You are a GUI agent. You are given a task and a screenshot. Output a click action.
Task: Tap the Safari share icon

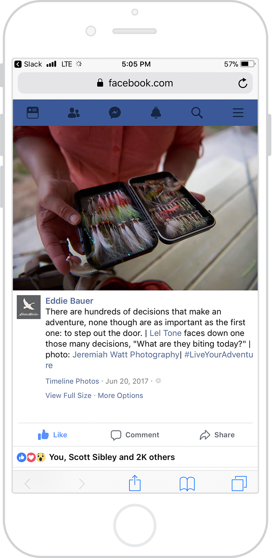135,483
